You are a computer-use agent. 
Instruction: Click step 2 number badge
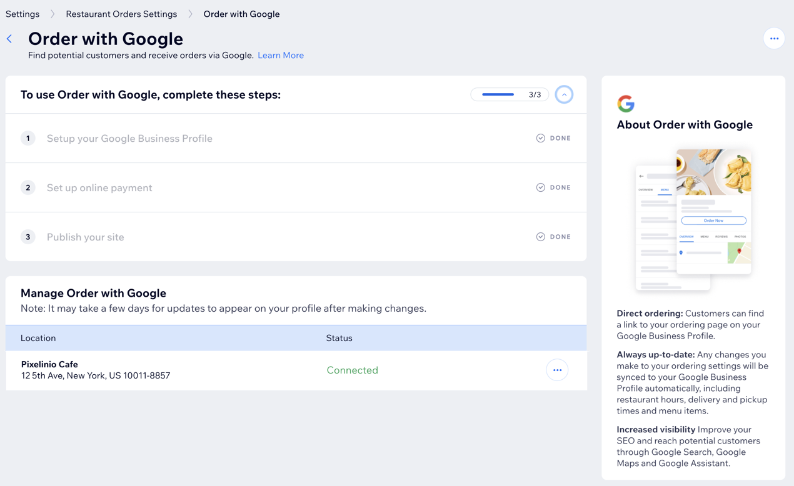(28, 187)
